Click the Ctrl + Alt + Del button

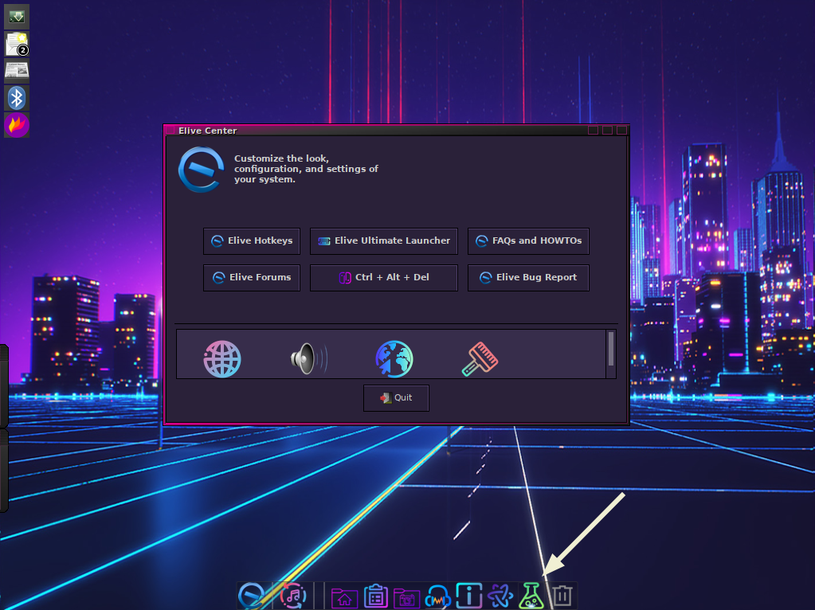point(383,277)
